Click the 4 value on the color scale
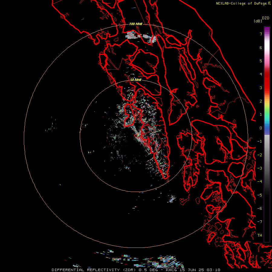The height and width of the screenshot is (272, 272). 261,74
